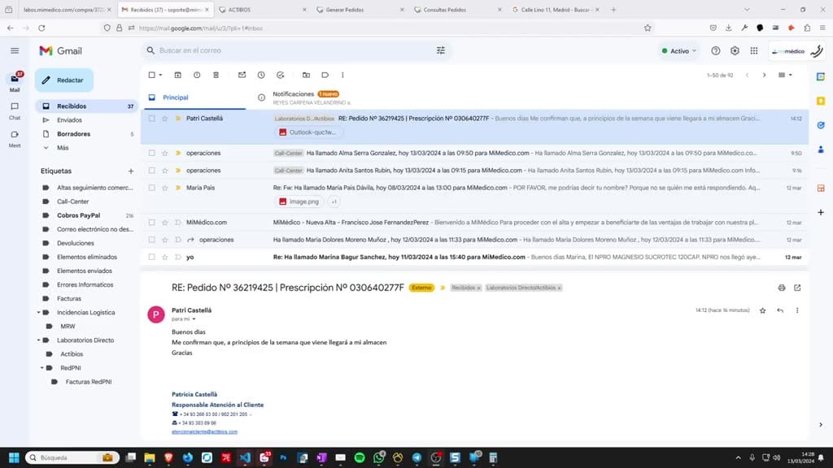Screen dimensions: 833x468
Task: Open label-as icon in toolbar
Action: pyautogui.click(x=325, y=75)
